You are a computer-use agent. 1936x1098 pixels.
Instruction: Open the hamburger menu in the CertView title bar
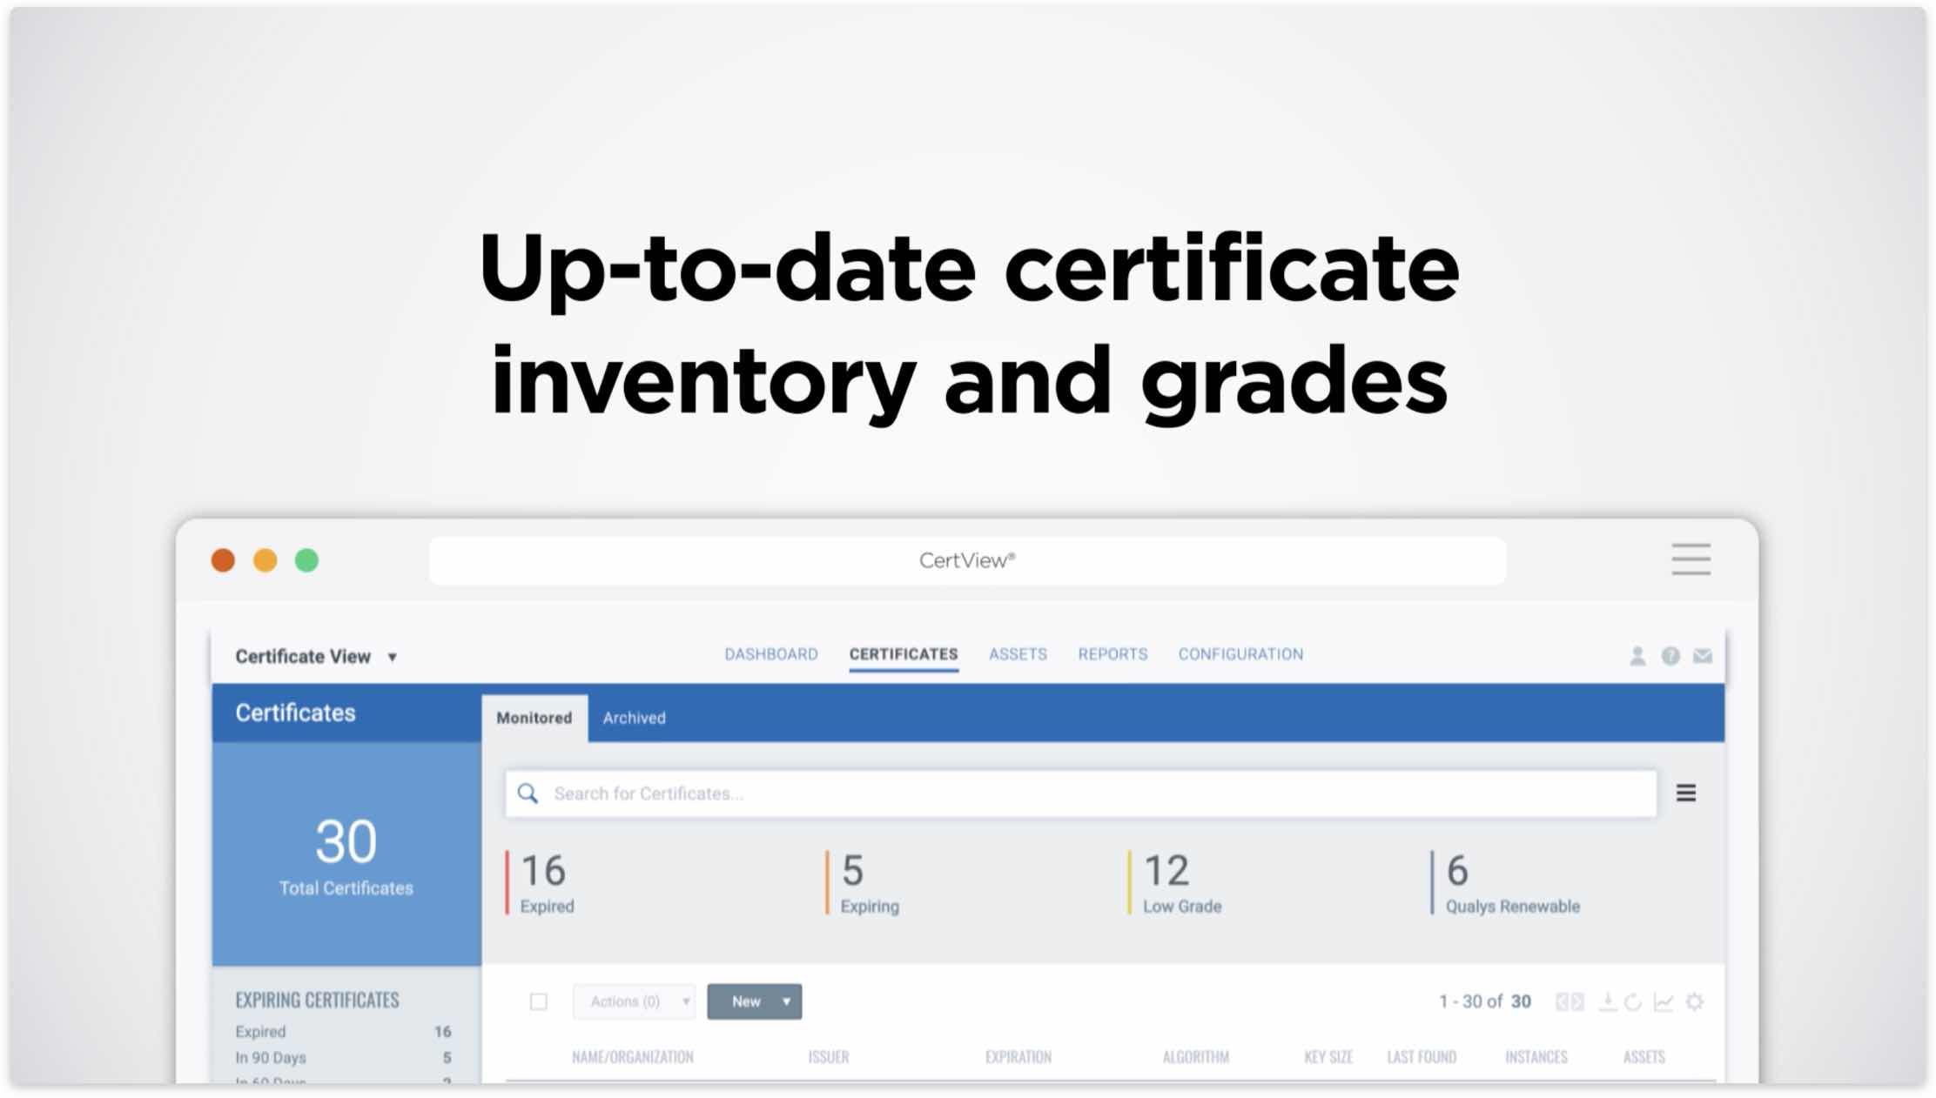pos(1691,559)
